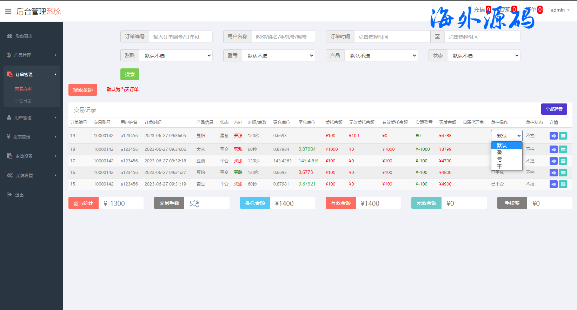Image resolution: width=577 pixels, height=310 pixels.
Task: Click the 退出 logout icon in sidebar
Action: [x=9, y=195]
